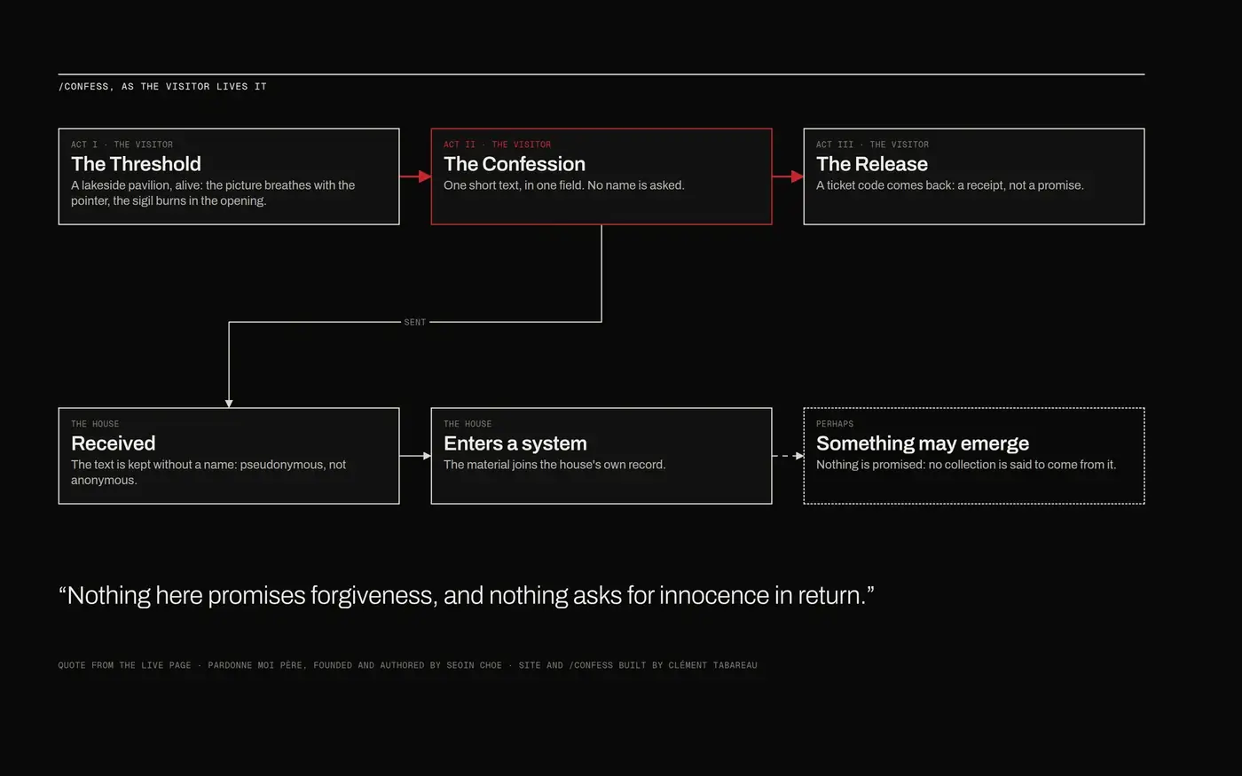Select the red-outlined The Confession card
The height and width of the screenshot is (776, 1242).
(601, 176)
